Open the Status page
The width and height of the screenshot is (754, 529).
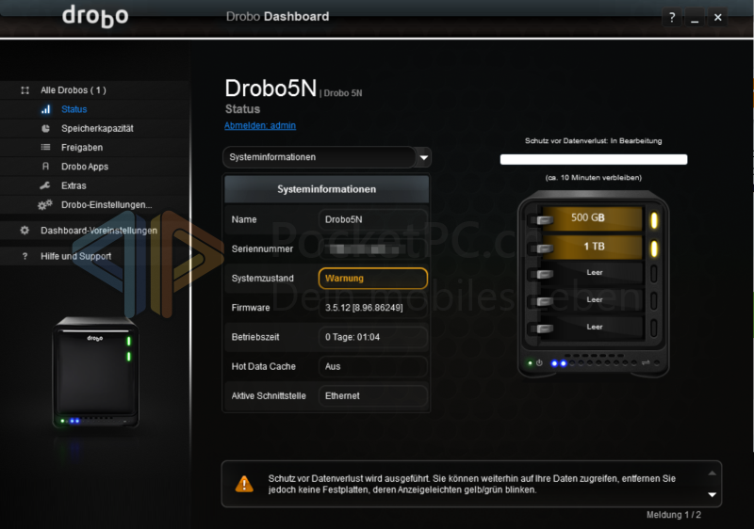(74, 109)
